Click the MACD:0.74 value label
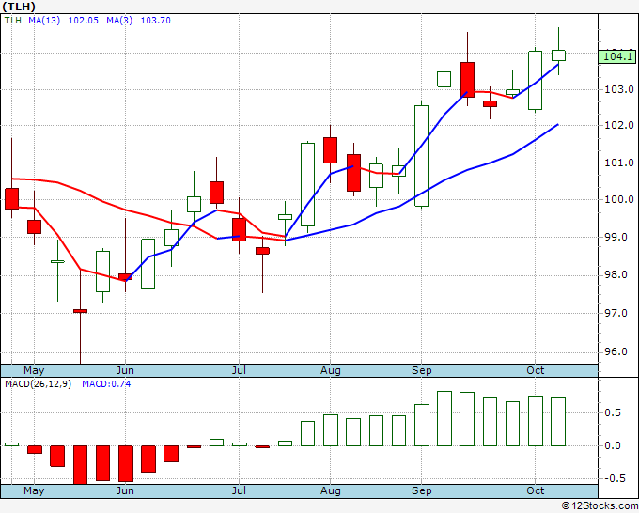 pos(106,384)
